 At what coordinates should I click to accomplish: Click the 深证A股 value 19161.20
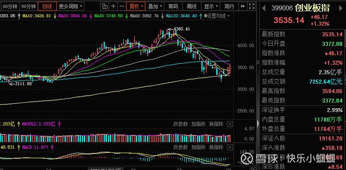[331, 139]
